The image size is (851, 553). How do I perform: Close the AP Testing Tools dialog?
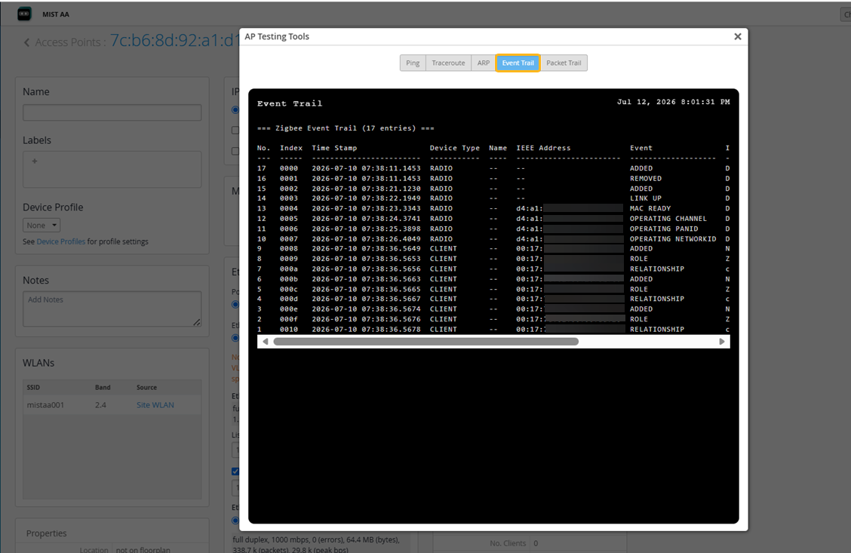pos(738,36)
